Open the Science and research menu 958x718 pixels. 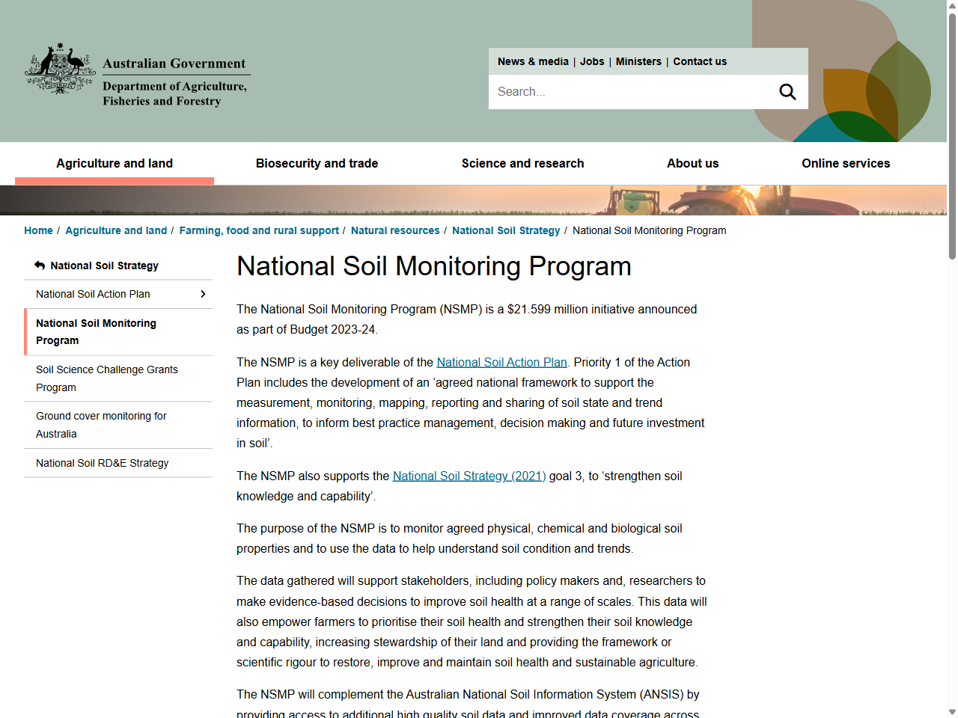pos(522,163)
